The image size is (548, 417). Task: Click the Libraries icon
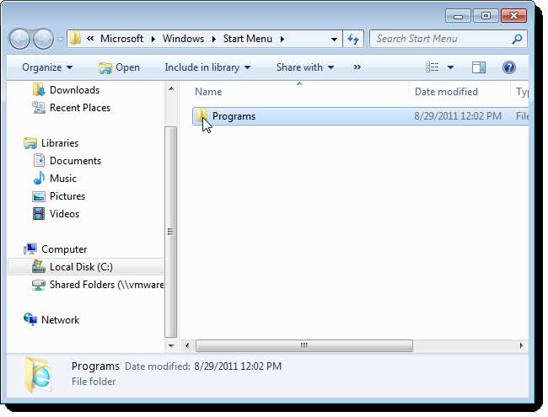tap(30, 143)
